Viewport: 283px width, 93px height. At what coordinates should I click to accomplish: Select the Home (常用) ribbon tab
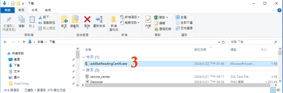click(21, 10)
